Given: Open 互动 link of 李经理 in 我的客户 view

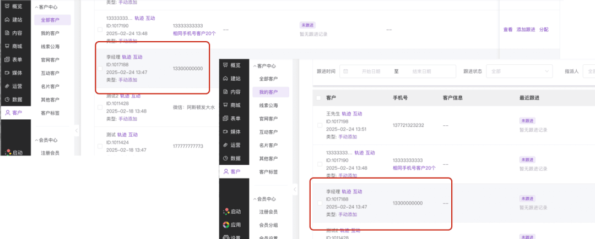Looking at the screenshot, I should [358, 192].
